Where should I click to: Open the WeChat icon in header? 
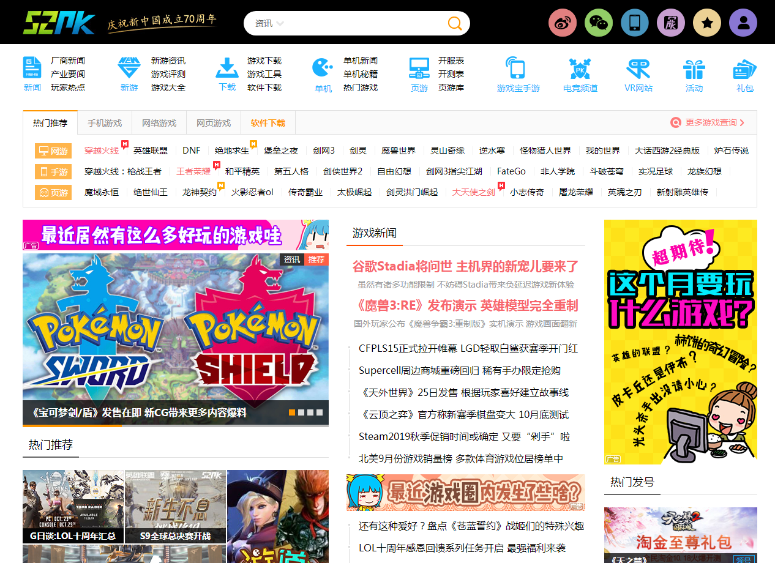(x=599, y=23)
